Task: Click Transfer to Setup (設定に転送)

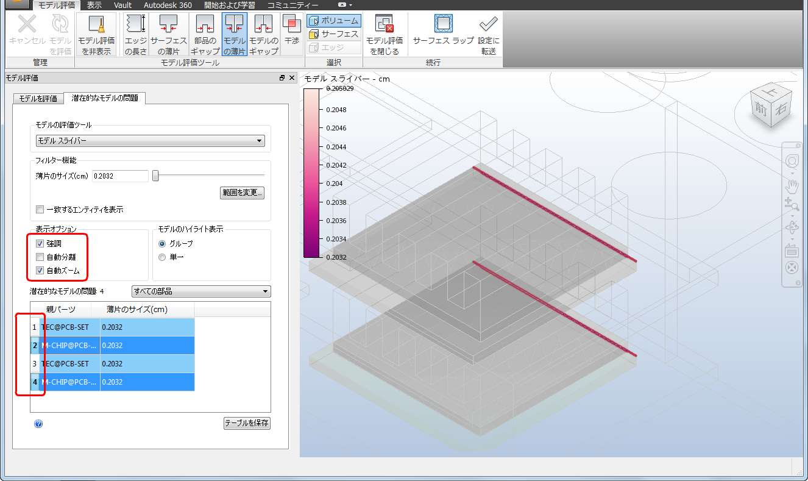Action: click(x=489, y=35)
